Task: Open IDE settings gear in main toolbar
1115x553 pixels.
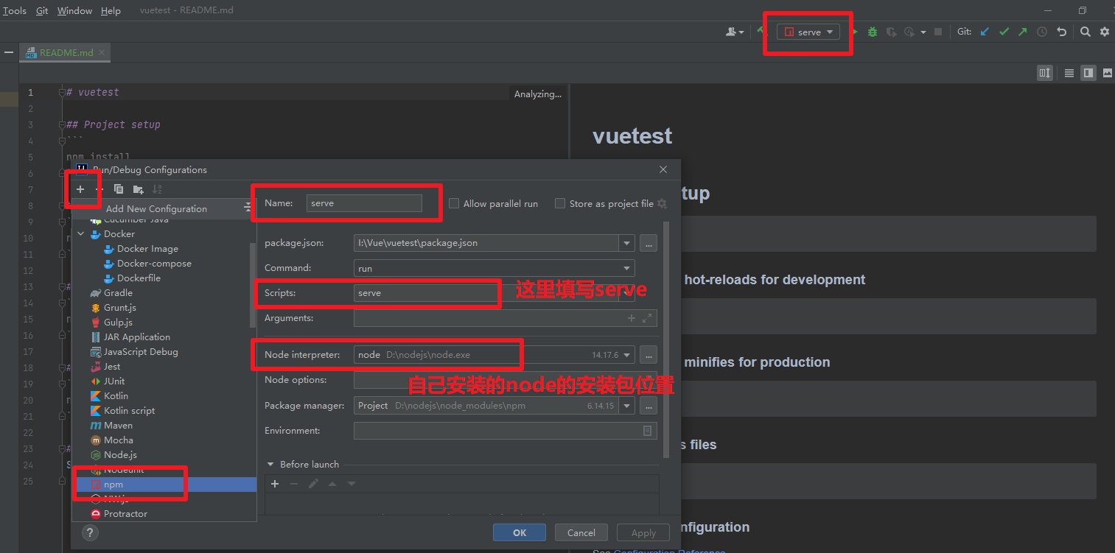Action: (1105, 32)
